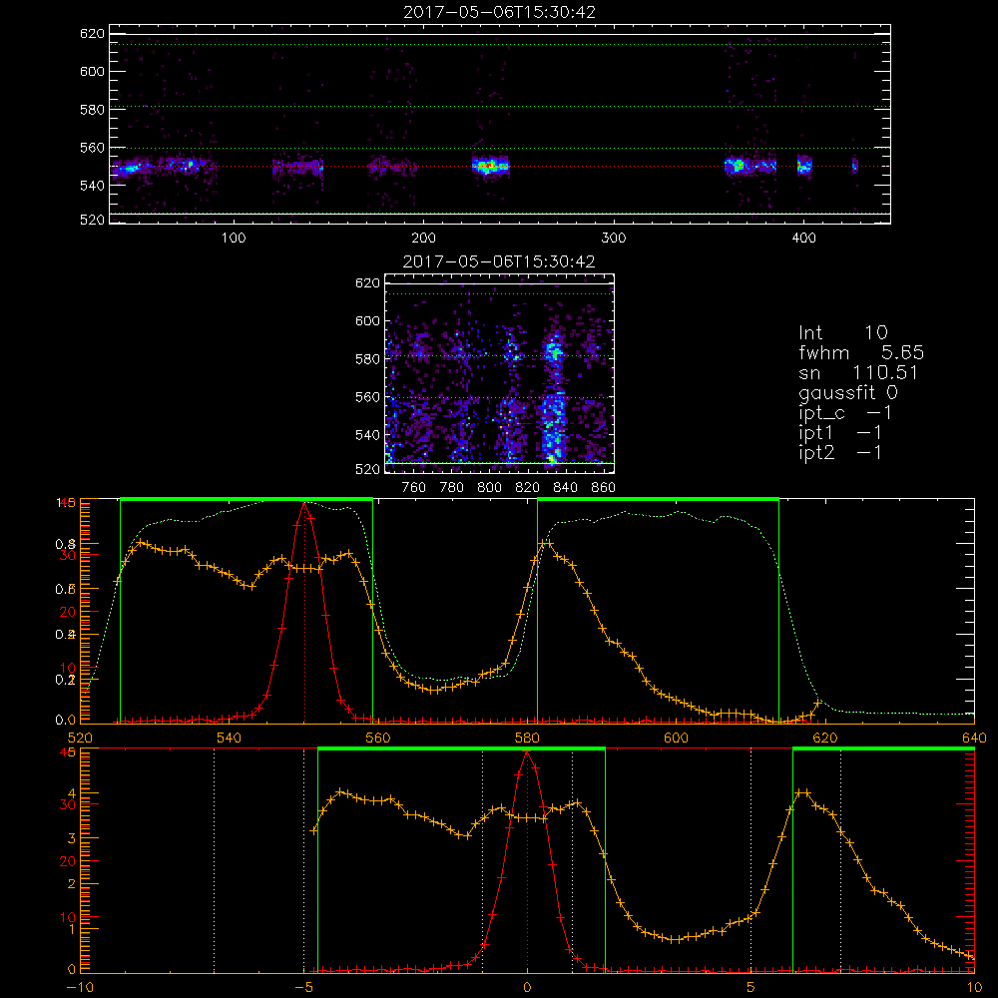Click the '100' x-axis label of top spectrogram
The image size is (998, 998).
pyautogui.click(x=234, y=239)
